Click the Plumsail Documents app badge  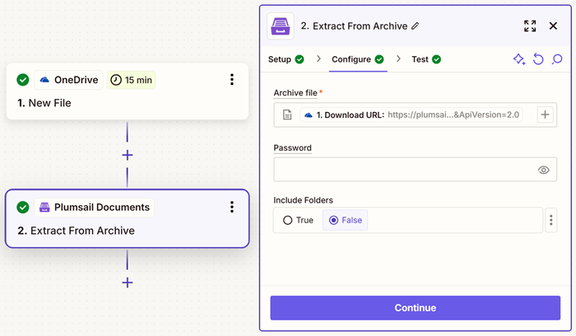click(95, 208)
